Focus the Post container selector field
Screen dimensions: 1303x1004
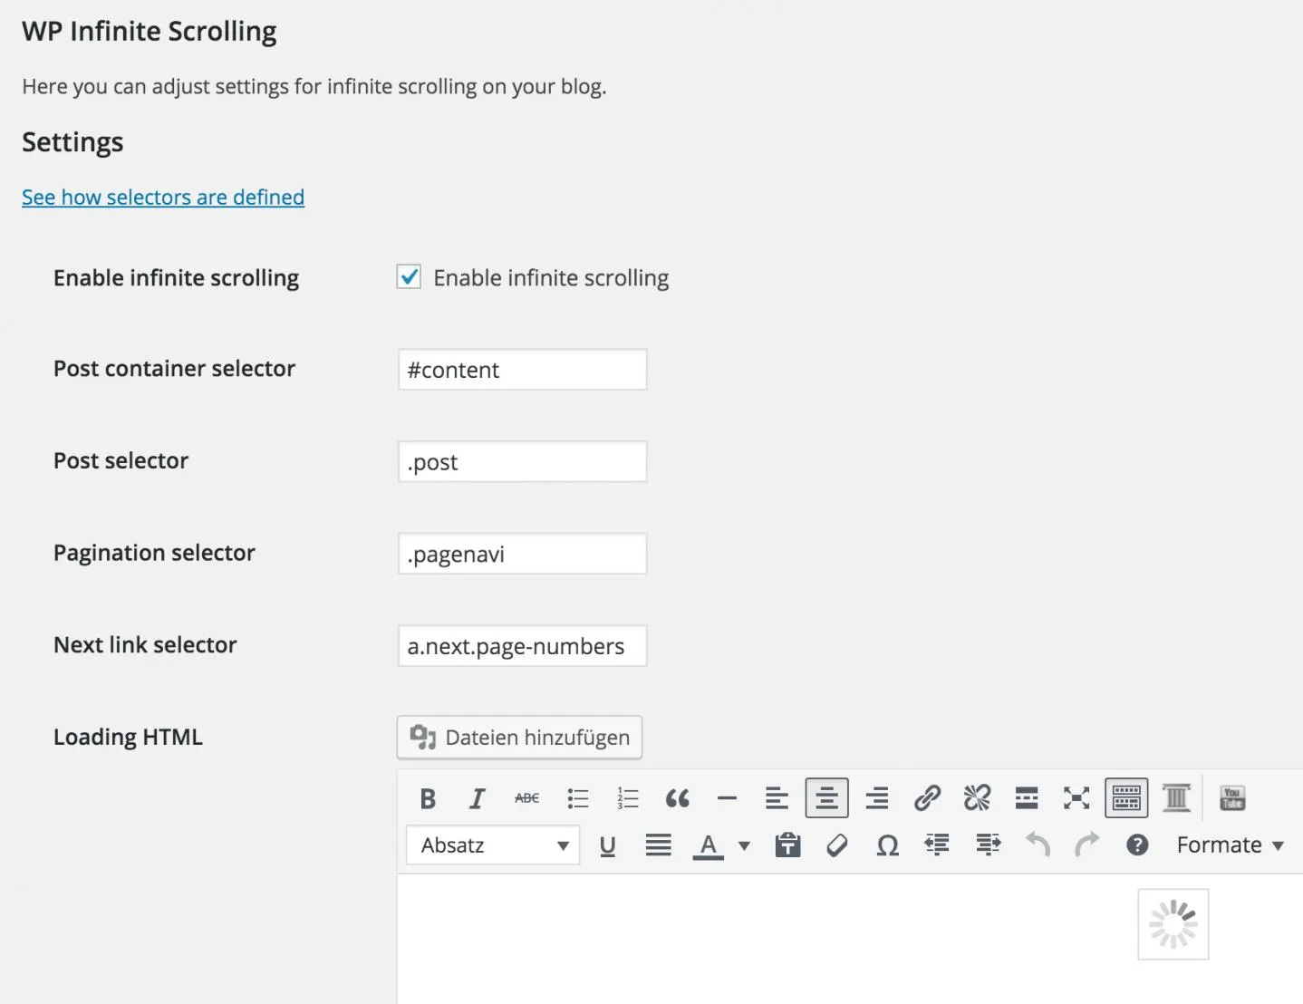pos(522,370)
